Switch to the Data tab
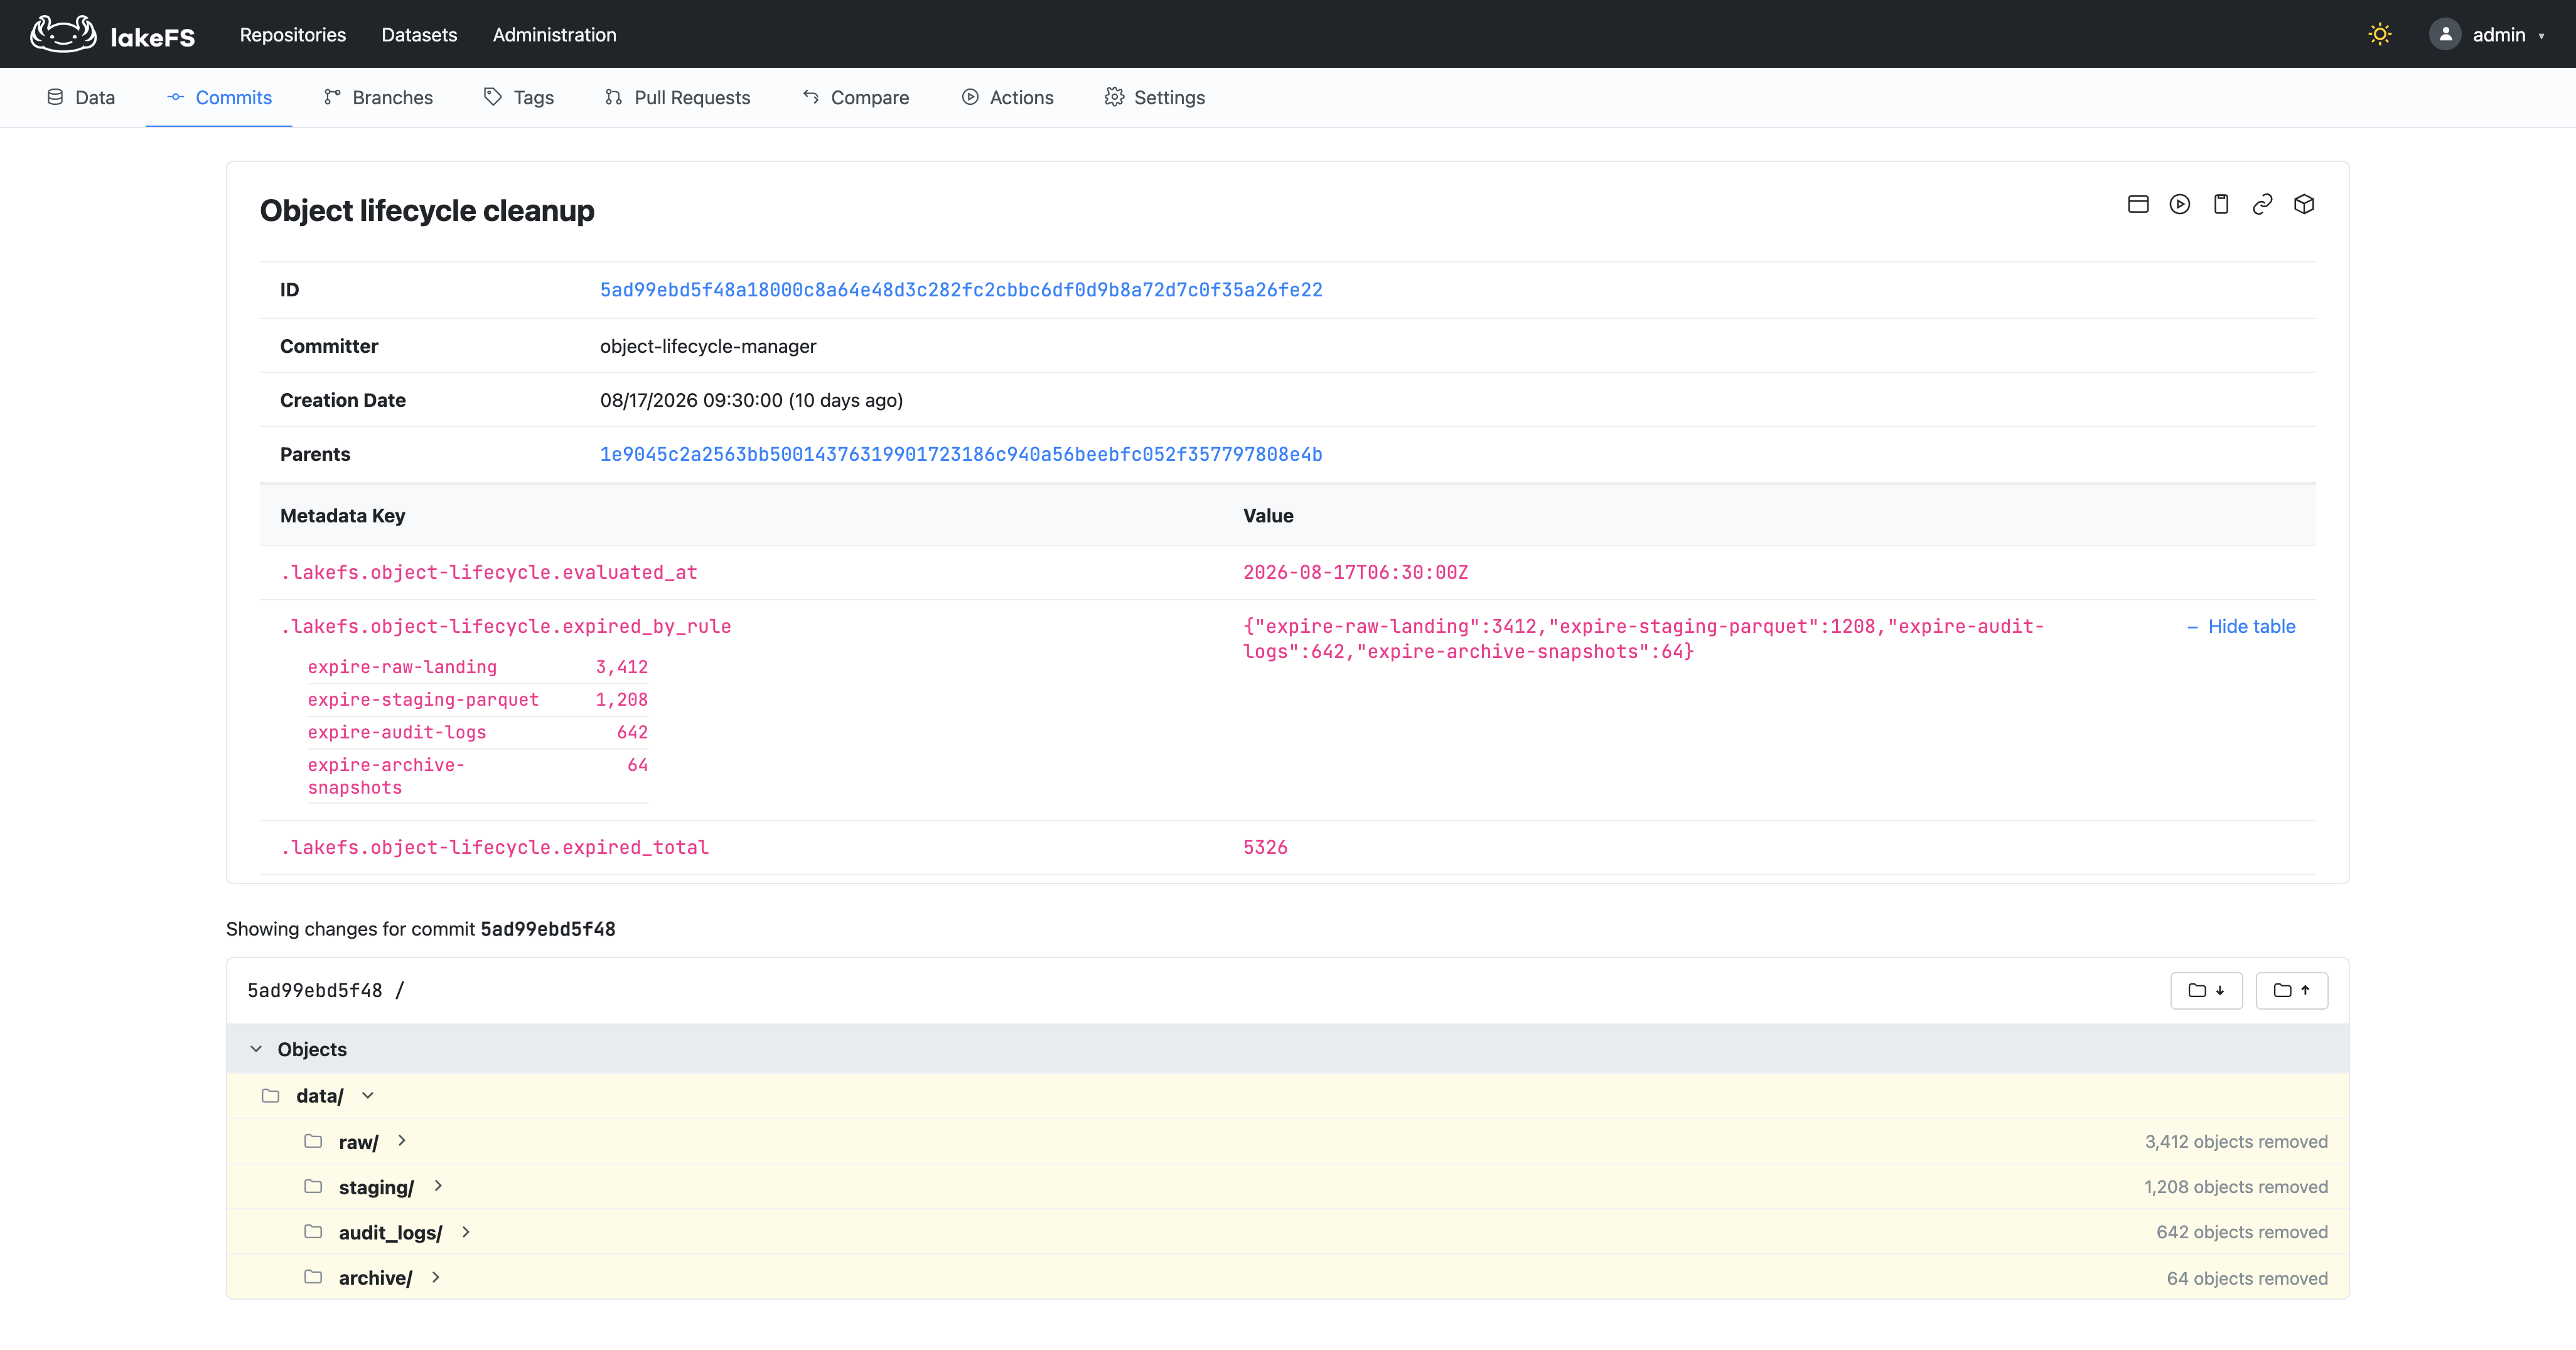 click(81, 97)
